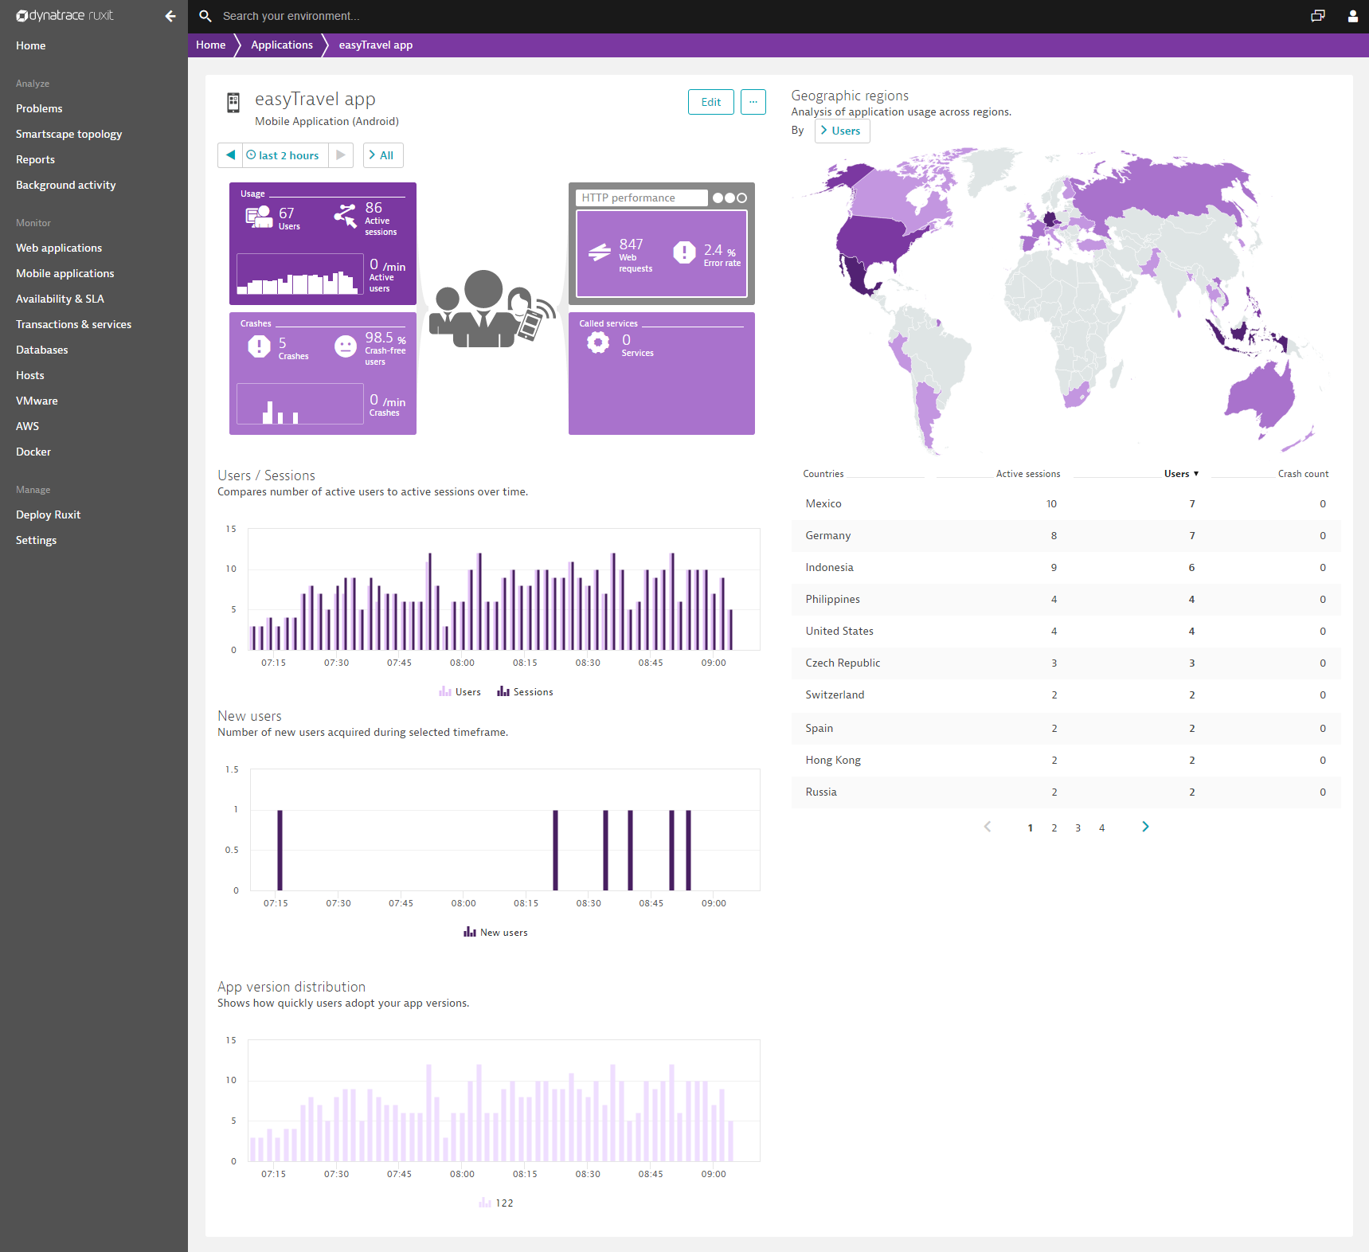This screenshot has width=1369, height=1252.
Task: Click the Edit button
Action: (x=711, y=102)
